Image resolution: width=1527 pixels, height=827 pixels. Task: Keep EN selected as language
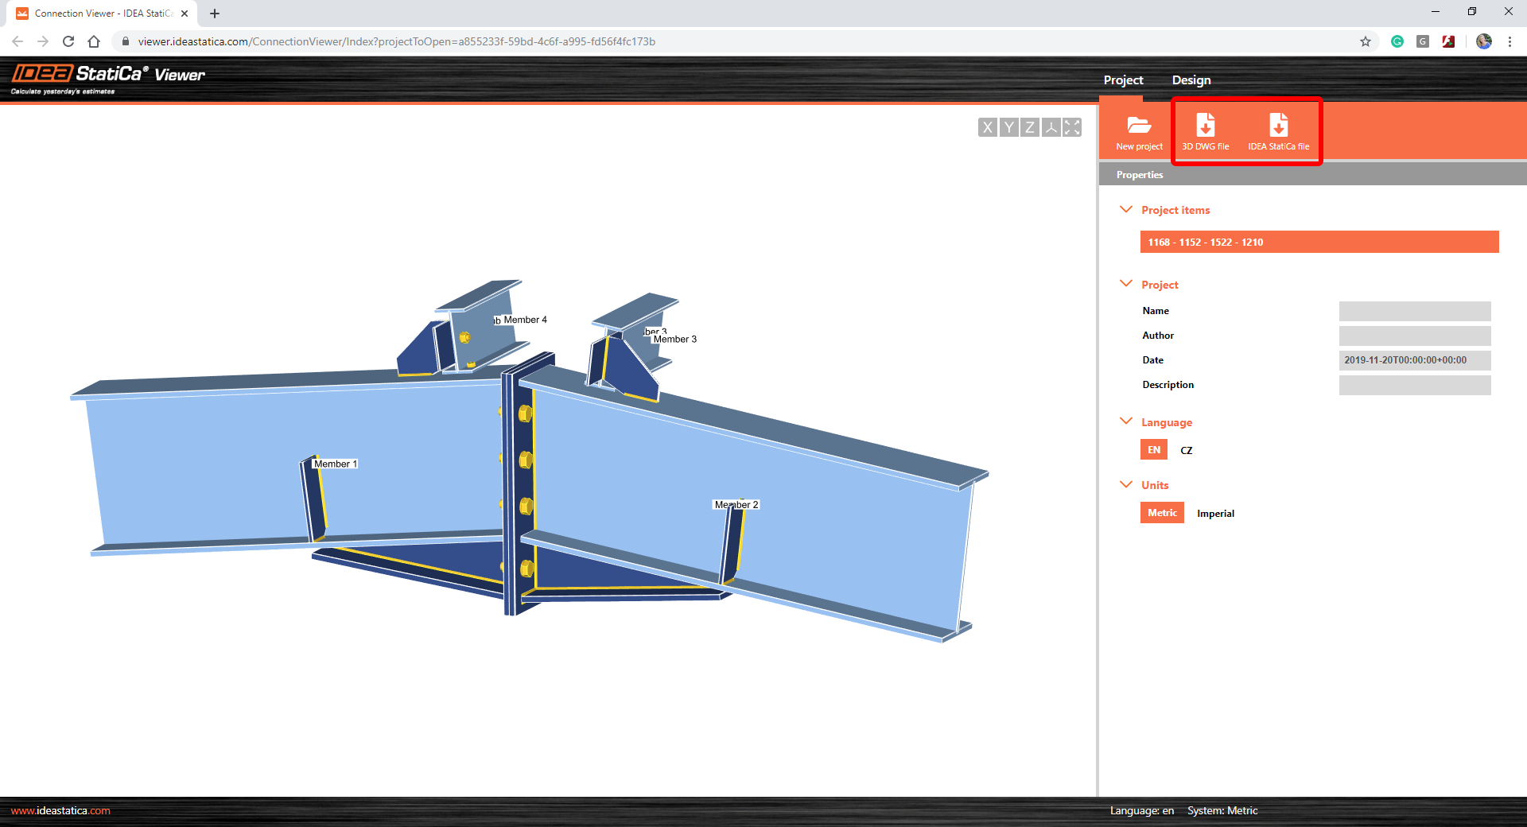coord(1153,449)
